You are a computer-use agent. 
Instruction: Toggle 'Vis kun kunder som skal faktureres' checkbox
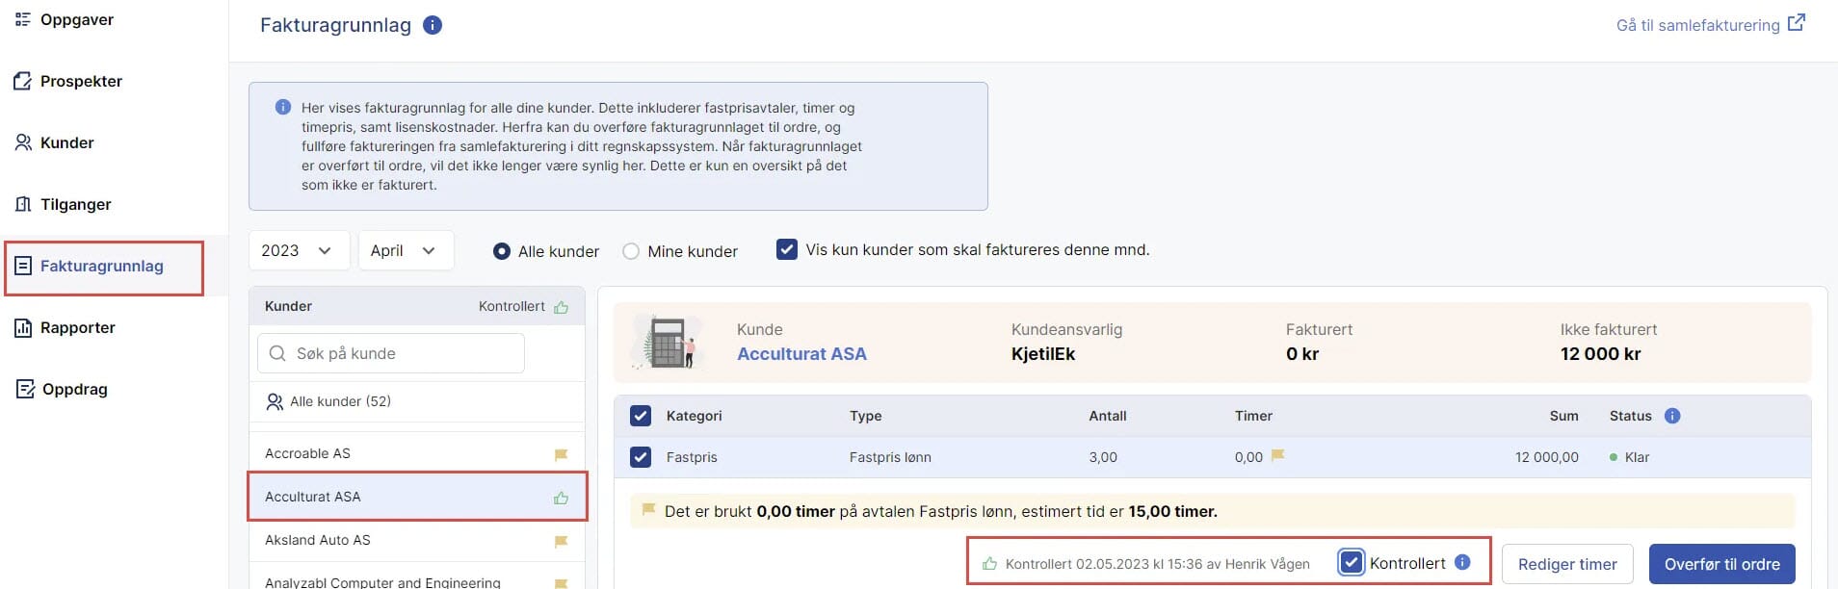coord(787,250)
